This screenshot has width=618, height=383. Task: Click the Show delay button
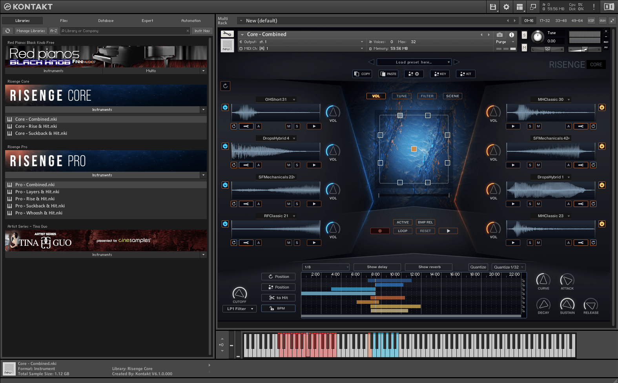click(x=377, y=267)
